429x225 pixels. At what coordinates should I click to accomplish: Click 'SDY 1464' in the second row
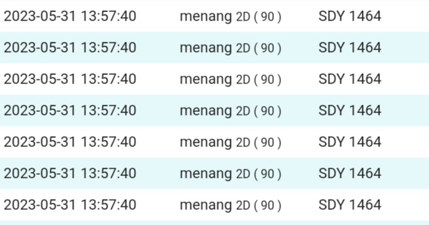(350, 48)
